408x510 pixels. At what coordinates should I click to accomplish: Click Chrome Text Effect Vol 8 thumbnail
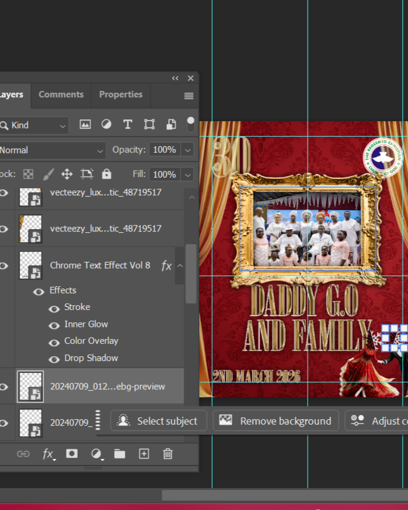point(30,265)
